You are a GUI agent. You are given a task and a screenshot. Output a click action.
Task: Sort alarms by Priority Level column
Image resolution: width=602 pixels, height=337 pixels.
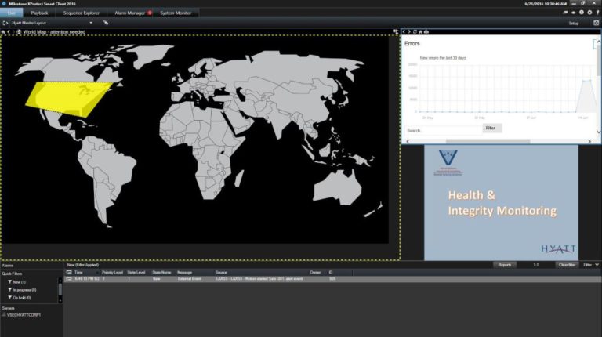click(x=112, y=273)
